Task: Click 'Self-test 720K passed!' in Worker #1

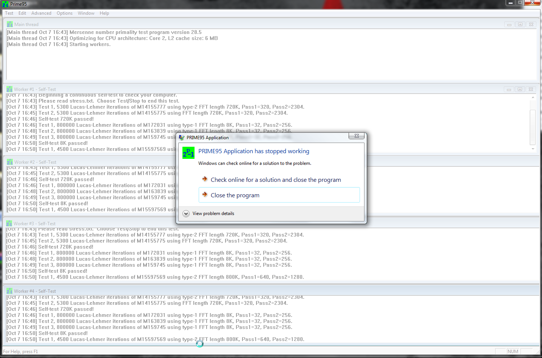Action: [x=50, y=119]
